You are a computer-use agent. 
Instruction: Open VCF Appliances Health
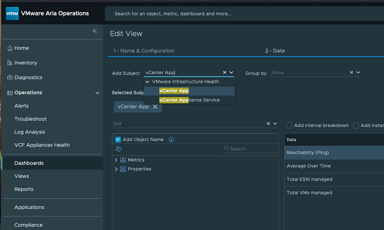[x=42, y=145]
